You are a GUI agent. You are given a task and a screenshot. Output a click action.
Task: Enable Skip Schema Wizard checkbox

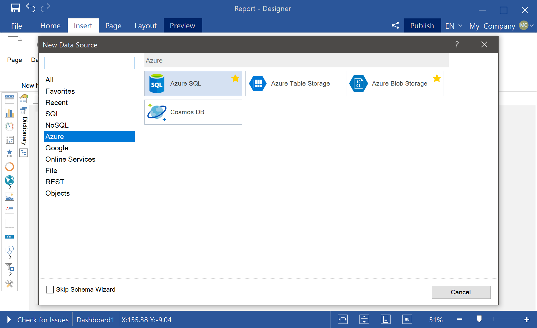point(50,290)
